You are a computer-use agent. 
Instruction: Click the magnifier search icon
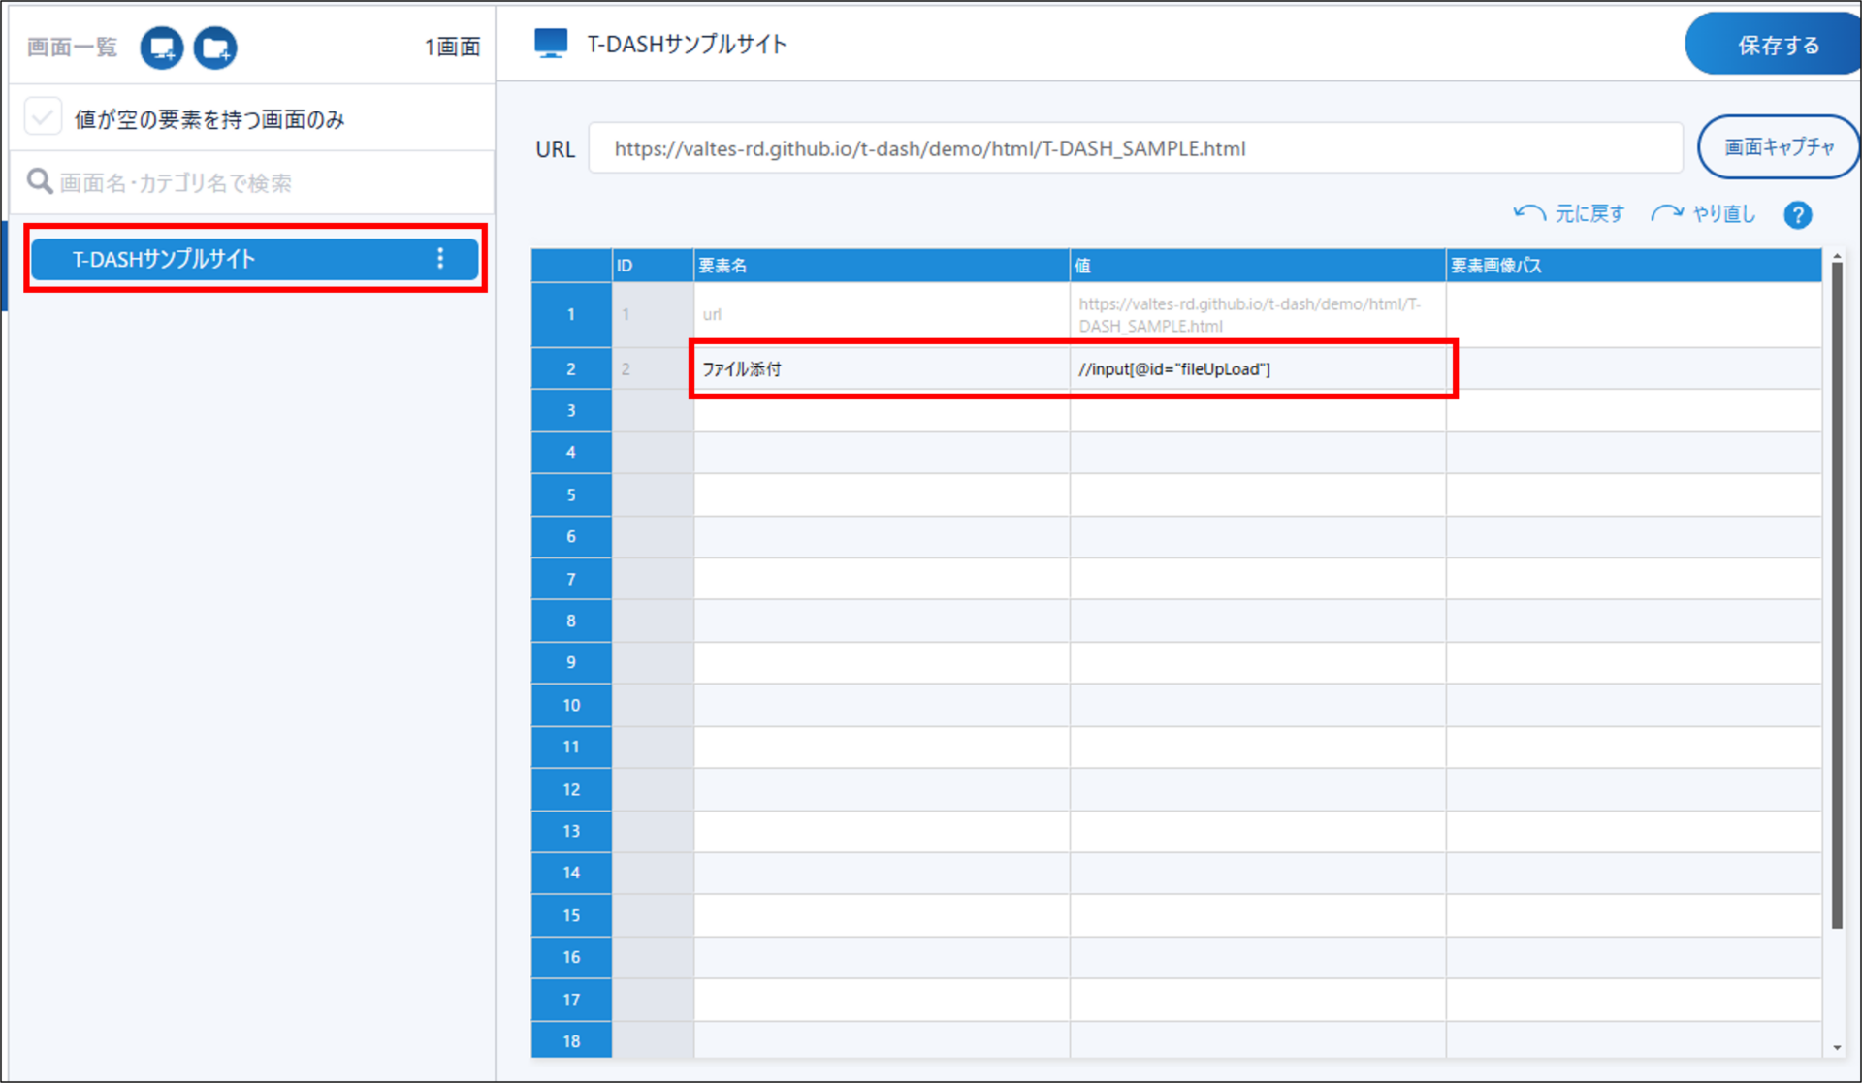click(40, 182)
